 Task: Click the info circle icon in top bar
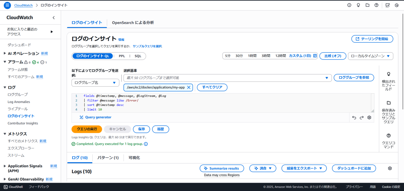[349, 5]
